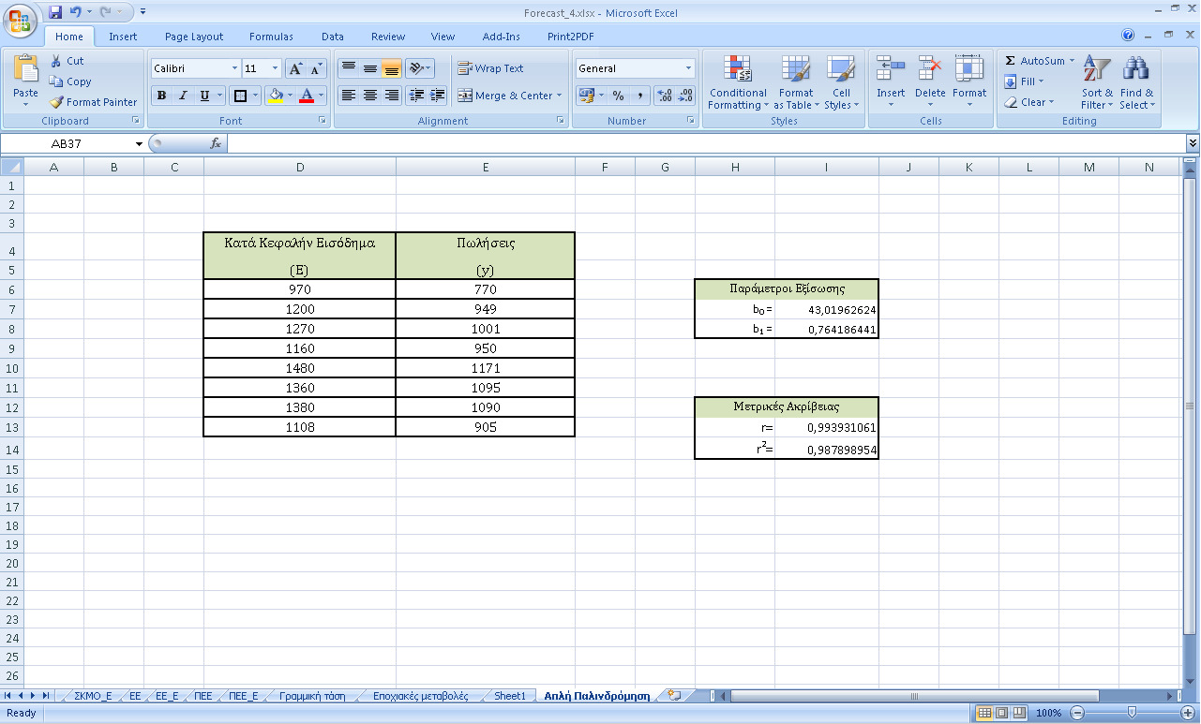Switch to the Formulas tab

271,37
